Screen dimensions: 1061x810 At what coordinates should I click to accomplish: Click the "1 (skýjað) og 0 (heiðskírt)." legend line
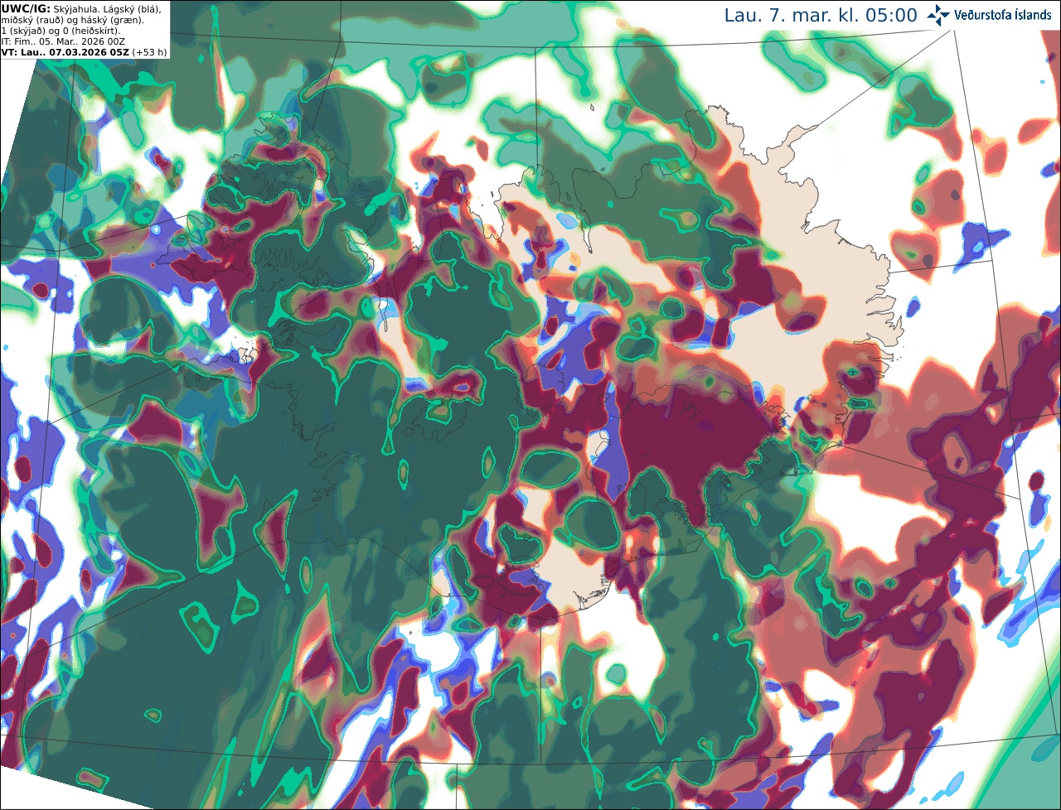[61, 31]
